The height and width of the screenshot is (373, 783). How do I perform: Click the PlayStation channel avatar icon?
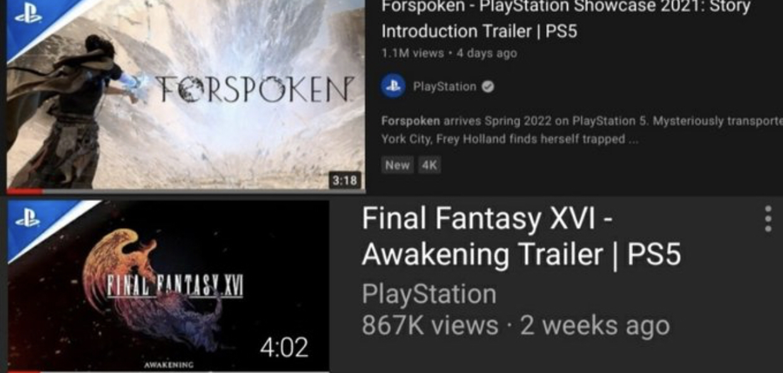coord(393,87)
